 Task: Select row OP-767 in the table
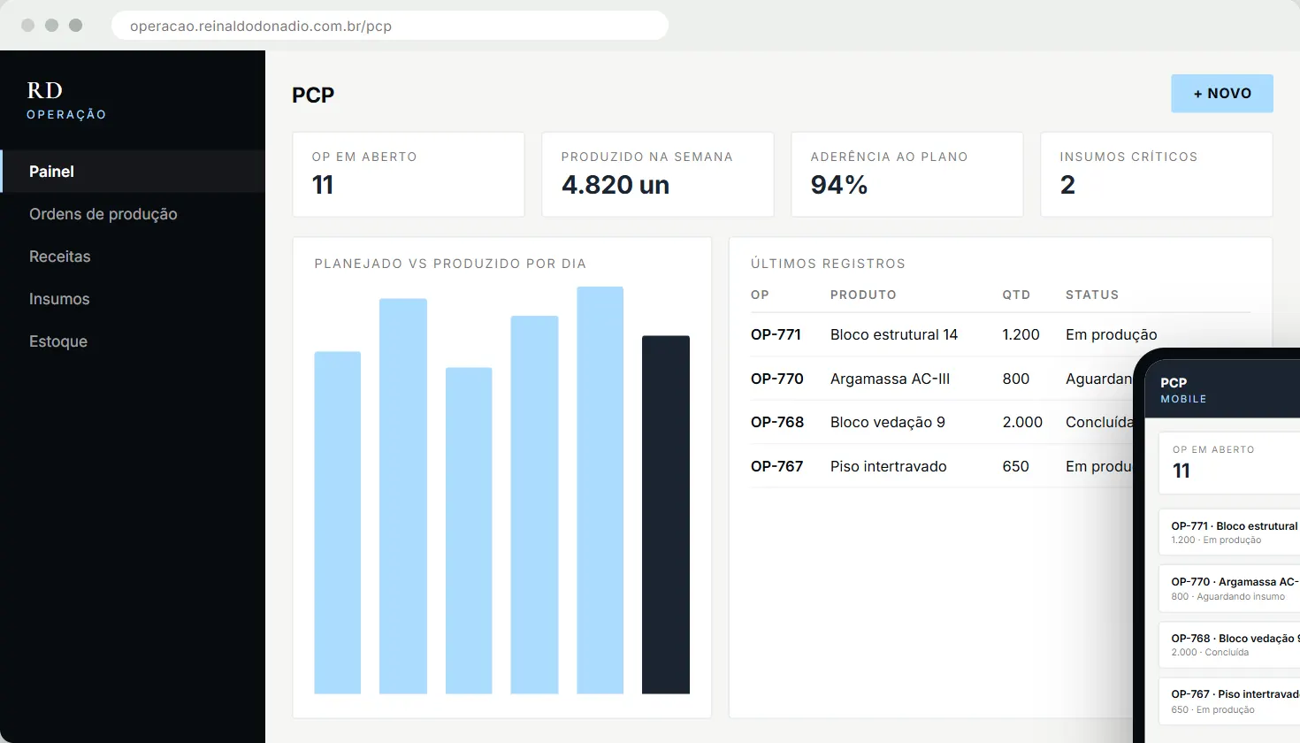click(x=942, y=466)
